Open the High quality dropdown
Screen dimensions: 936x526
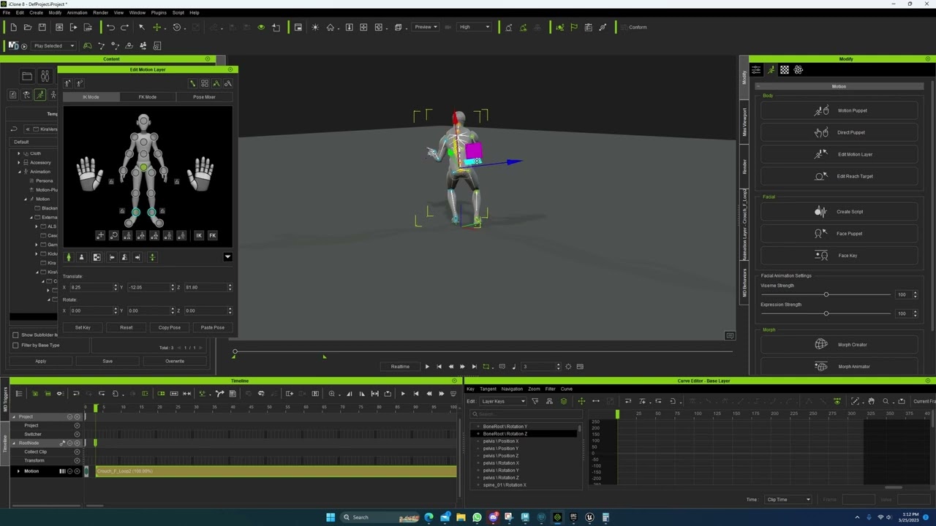click(474, 27)
